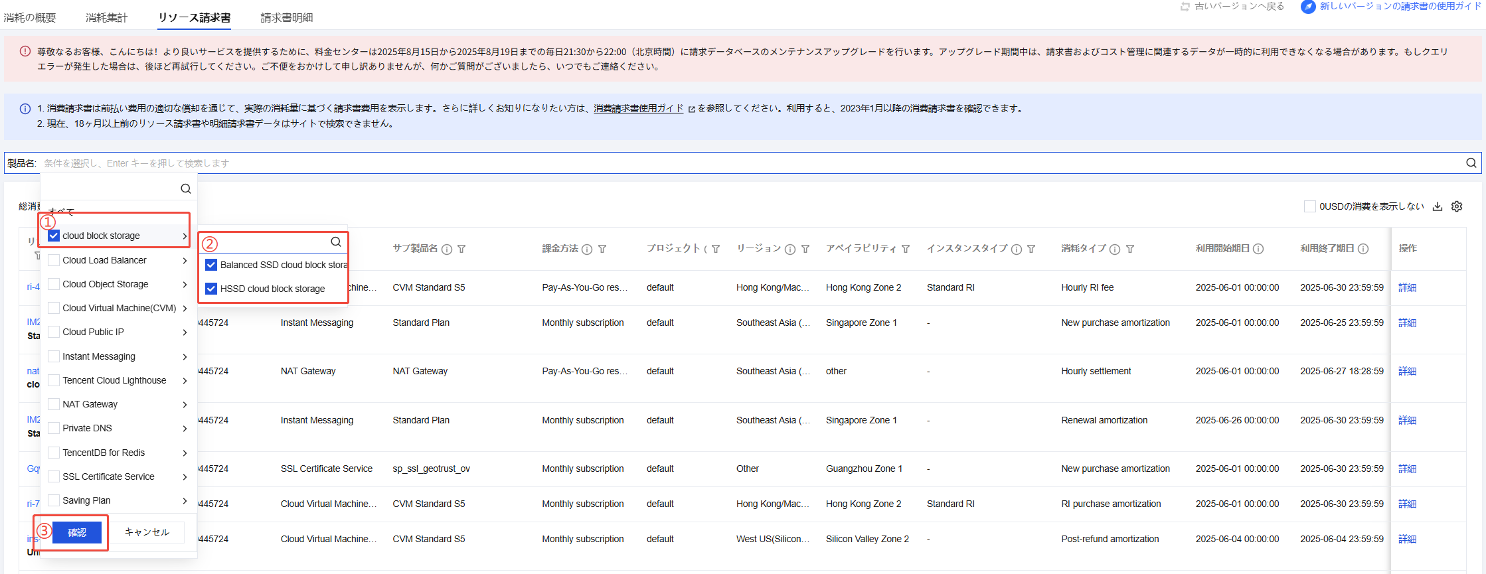Click the 製品名 search input field
Viewport: 1486px width, 574px height.
pyautogui.click(x=730, y=163)
